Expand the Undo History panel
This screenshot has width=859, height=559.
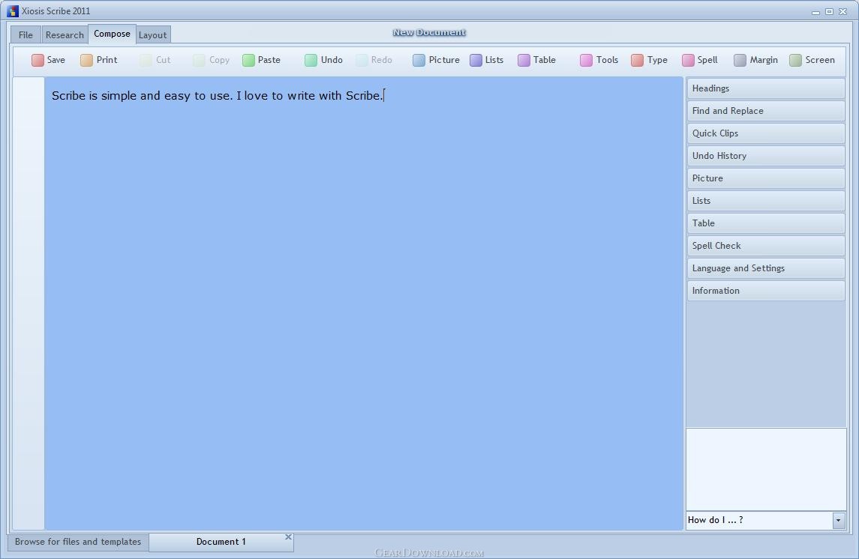765,156
